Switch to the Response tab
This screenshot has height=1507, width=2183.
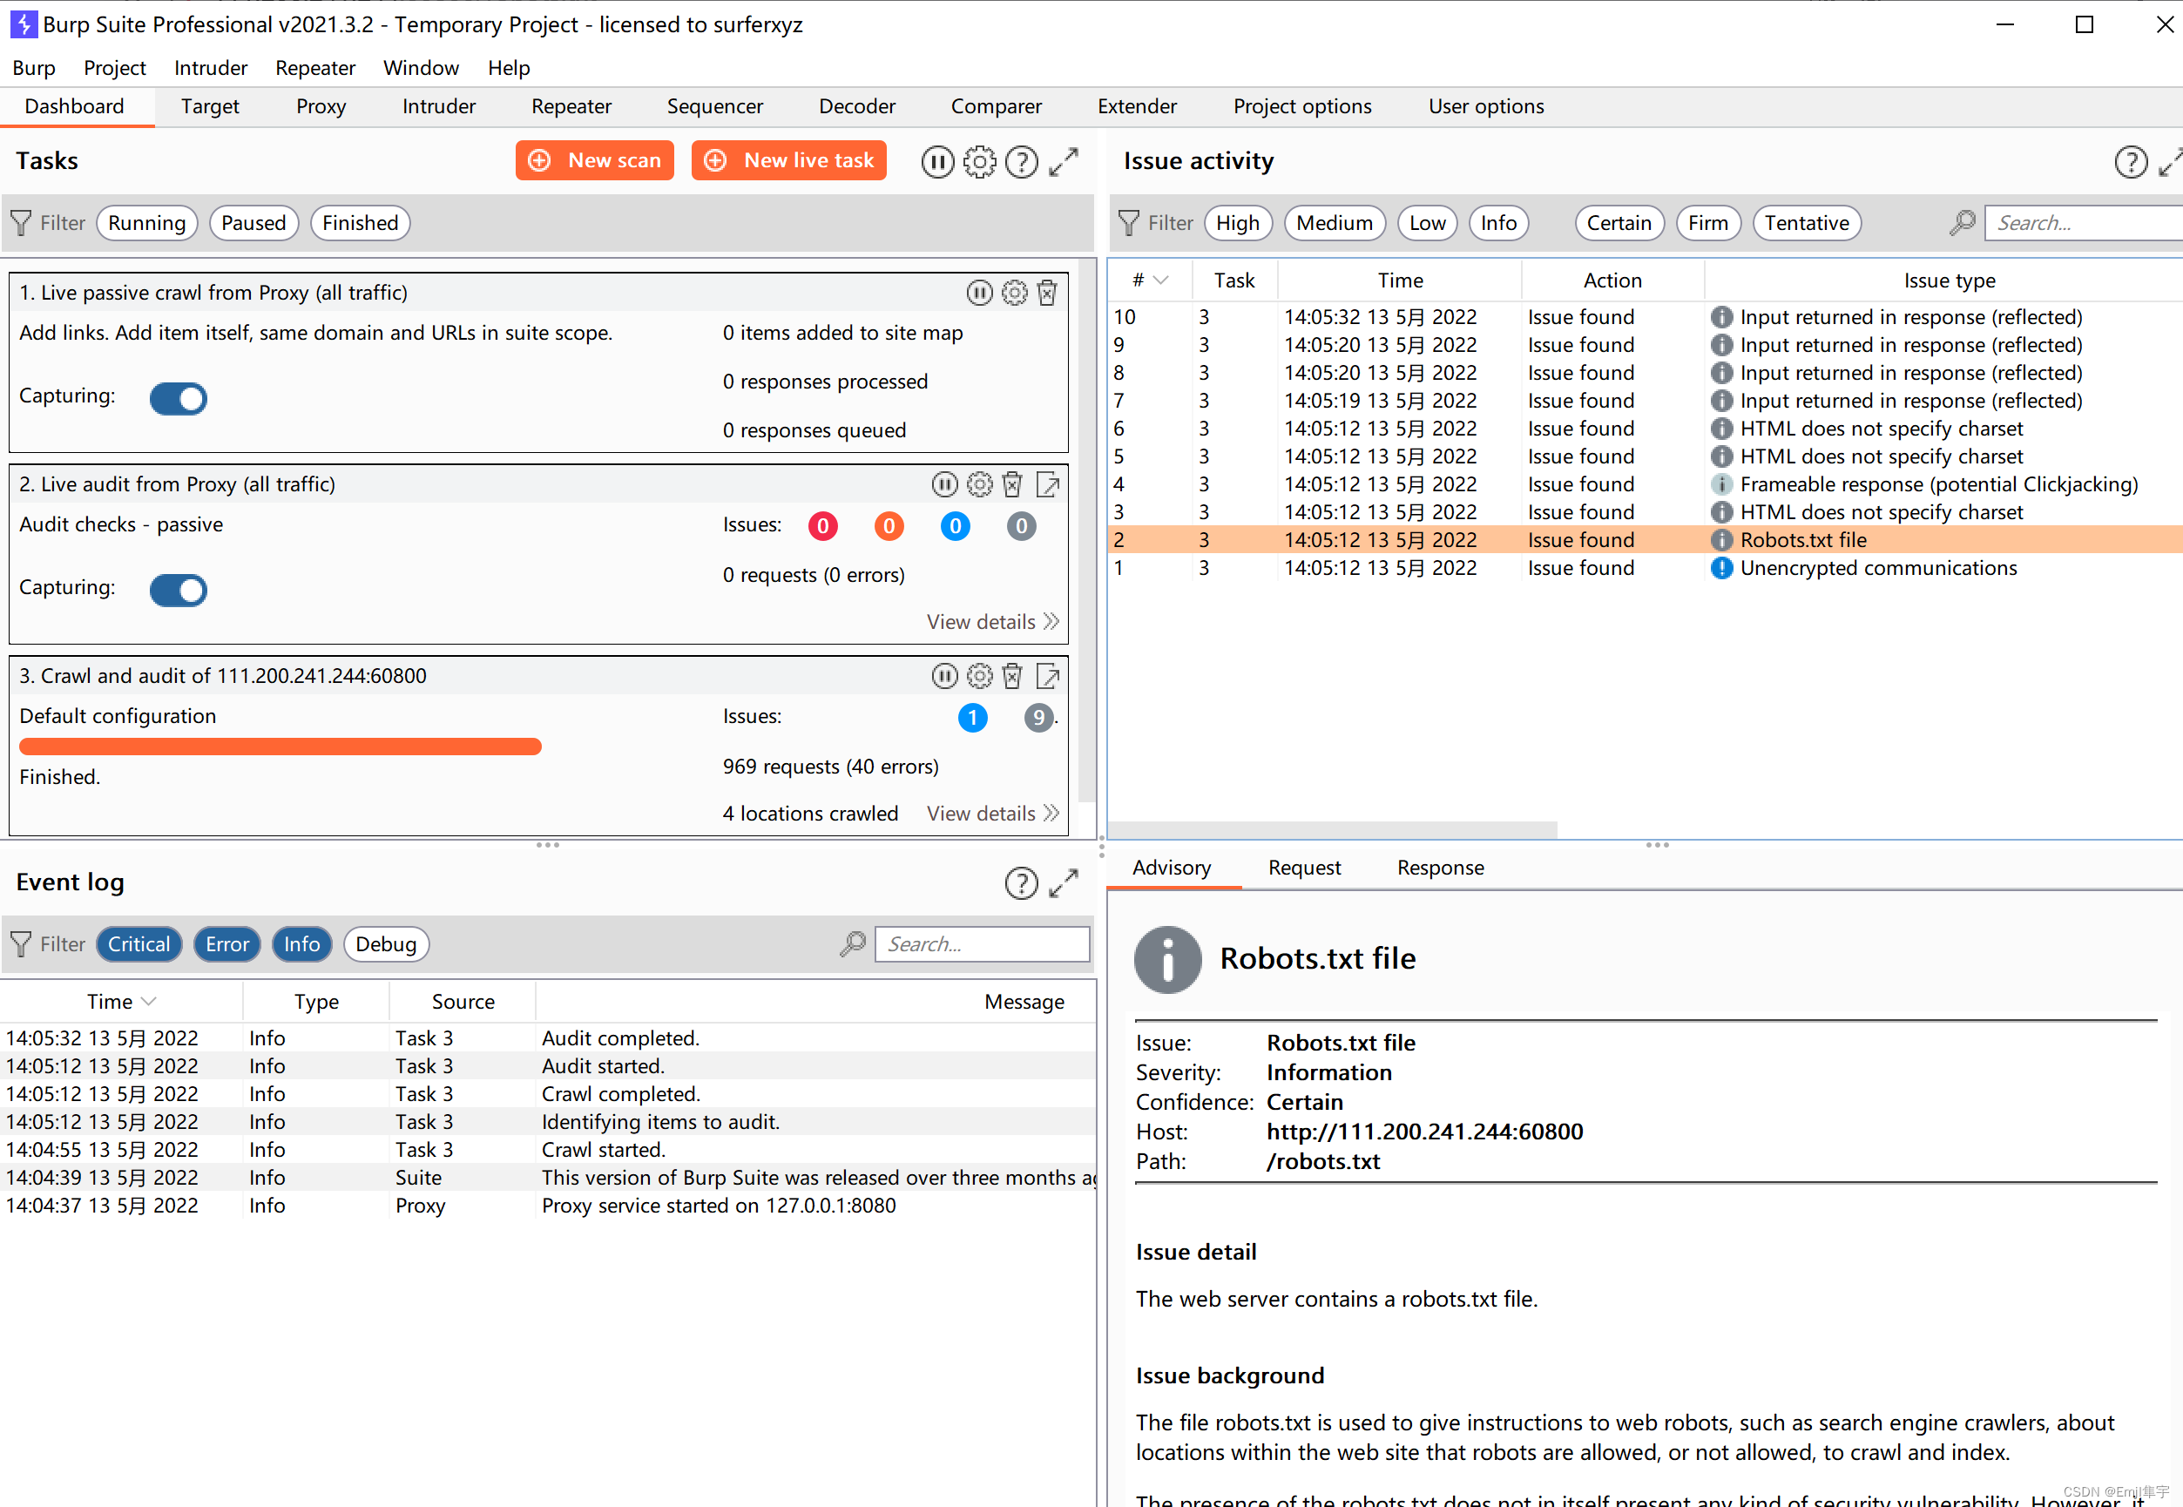click(1439, 868)
